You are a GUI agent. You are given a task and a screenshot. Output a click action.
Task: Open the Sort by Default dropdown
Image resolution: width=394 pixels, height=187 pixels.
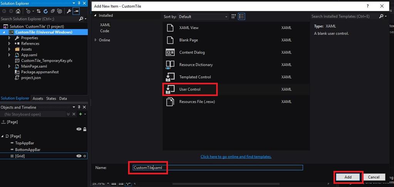pos(203,17)
